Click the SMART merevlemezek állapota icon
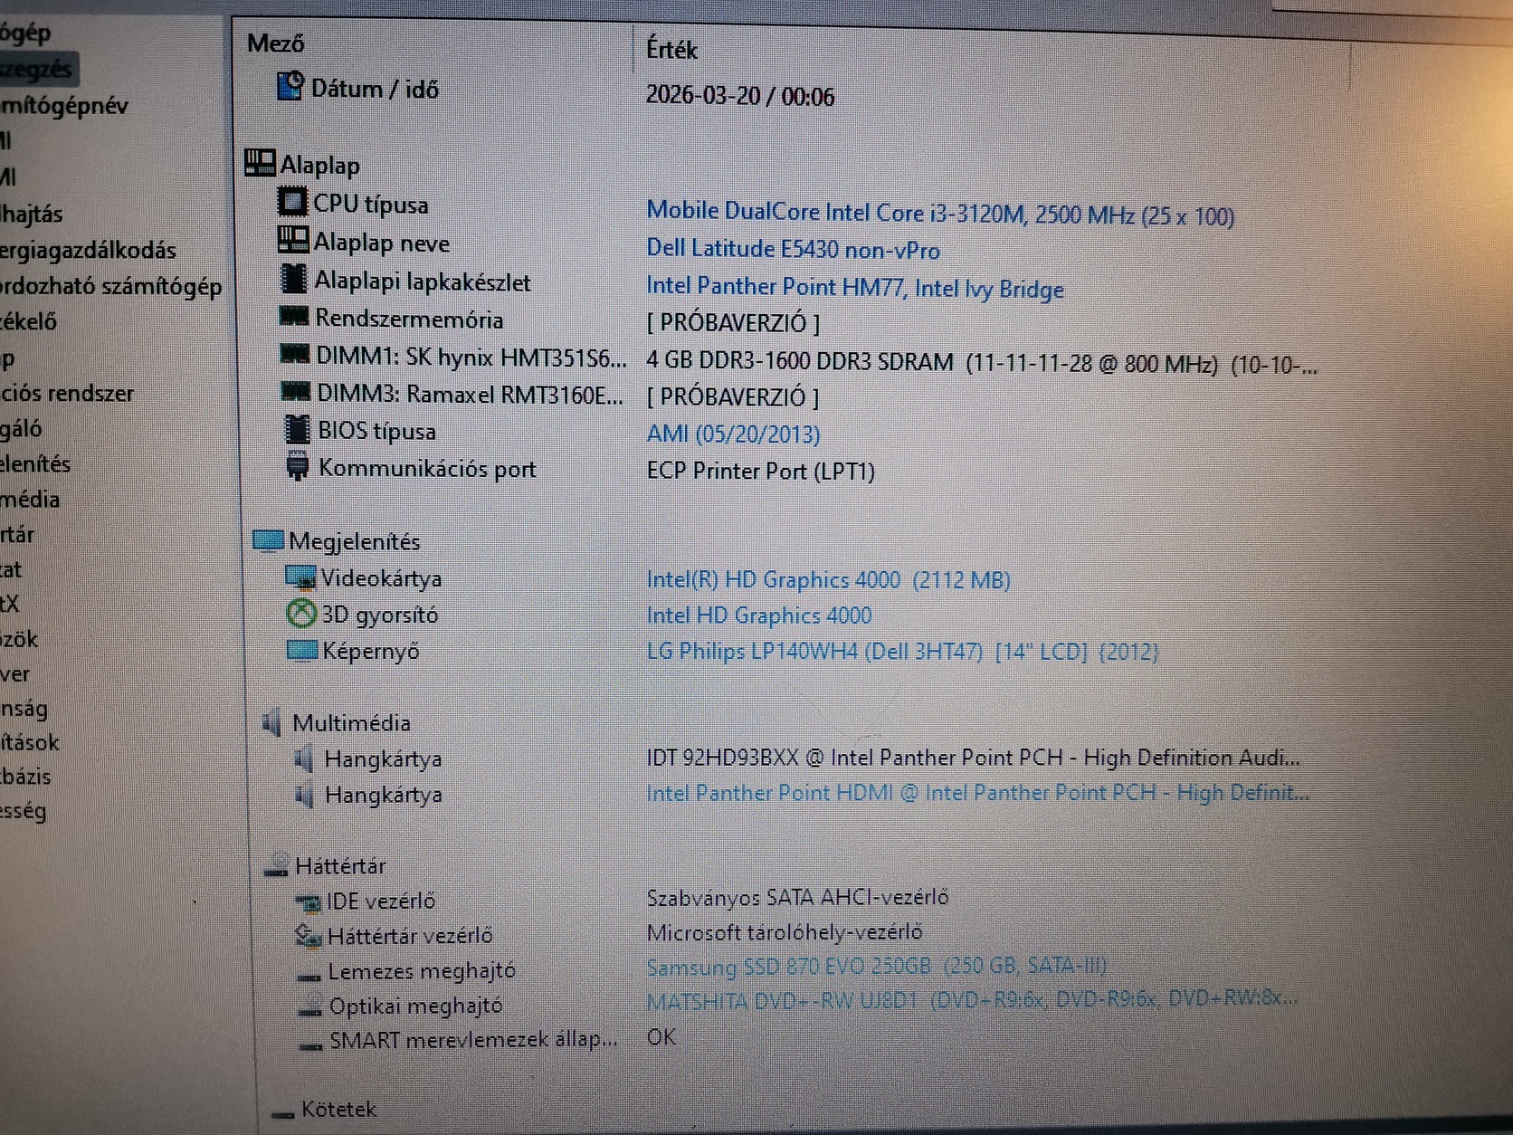 311,1044
